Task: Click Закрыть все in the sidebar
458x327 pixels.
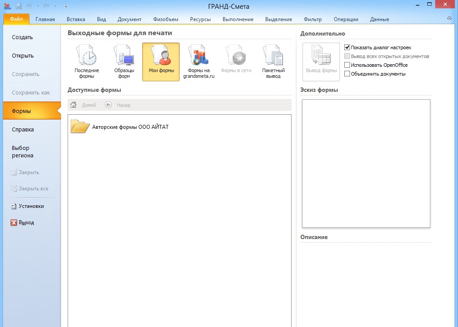Action: pyautogui.click(x=29, y=189)
